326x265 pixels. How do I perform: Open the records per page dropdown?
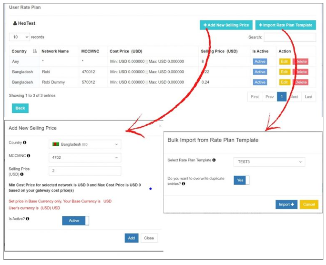19,37
